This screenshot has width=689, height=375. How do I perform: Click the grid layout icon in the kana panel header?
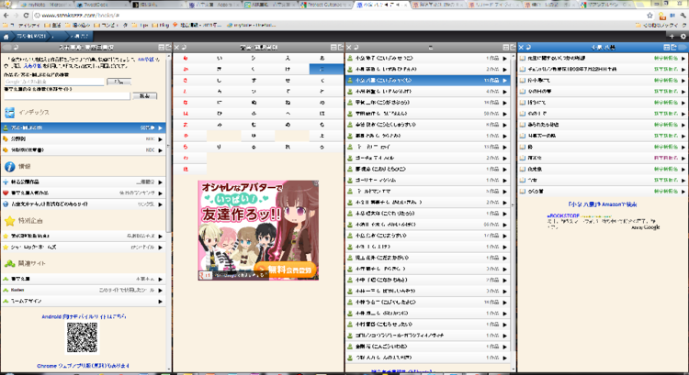pos(333,47)
